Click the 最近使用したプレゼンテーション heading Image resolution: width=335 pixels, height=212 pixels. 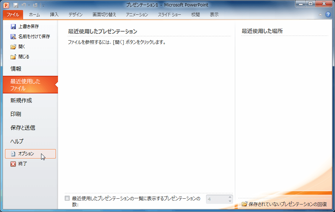click(x=103, y=31)
